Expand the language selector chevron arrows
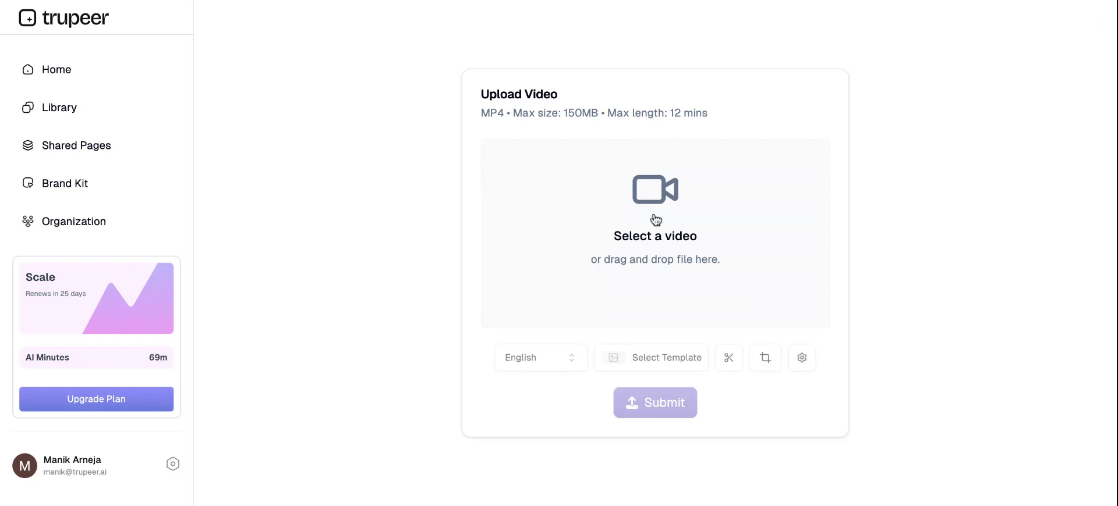1118x506 pixels. 573,358
